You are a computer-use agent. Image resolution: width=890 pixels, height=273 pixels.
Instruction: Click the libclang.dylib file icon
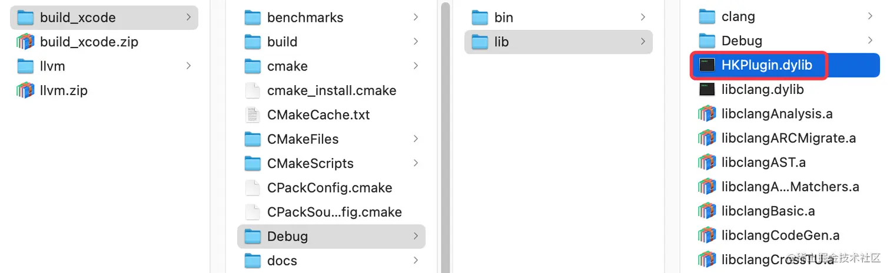click(706, 89)
